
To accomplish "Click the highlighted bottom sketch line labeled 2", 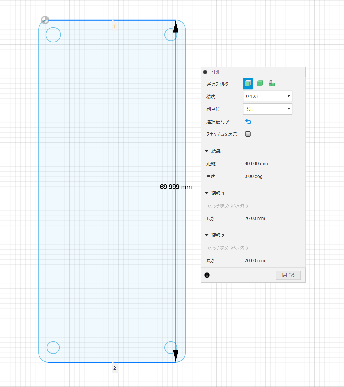I will [x=84, y=362].
